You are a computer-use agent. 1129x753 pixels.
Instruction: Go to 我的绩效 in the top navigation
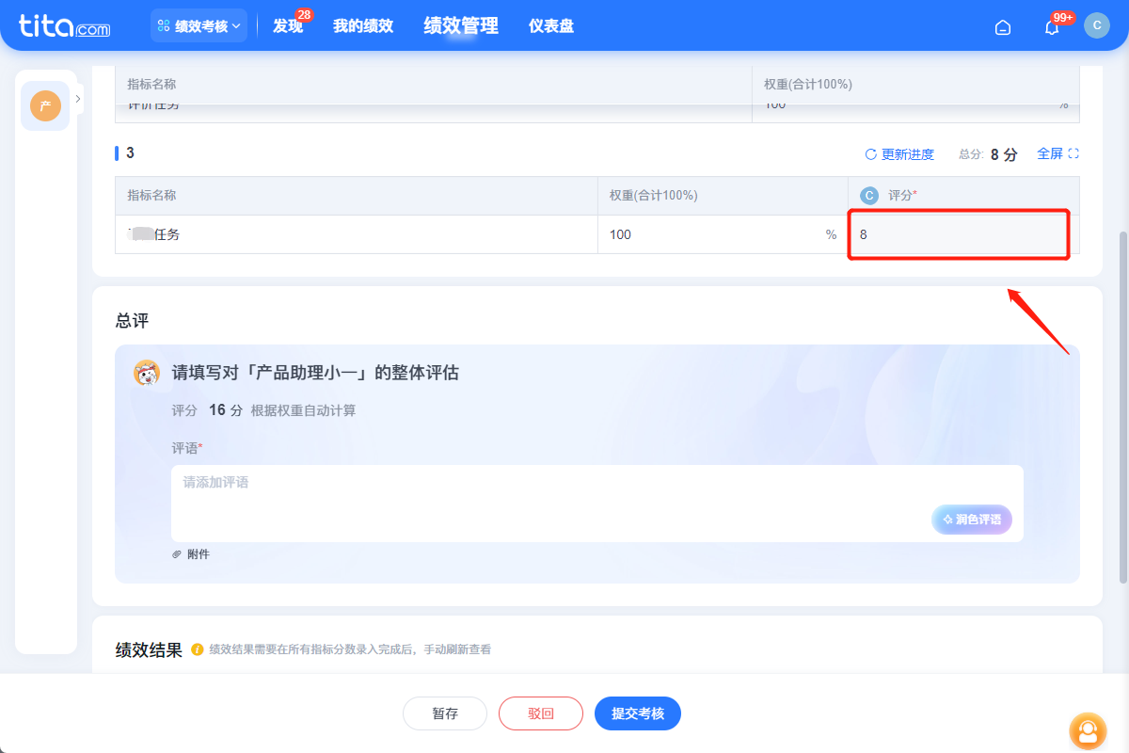(363, 25)
